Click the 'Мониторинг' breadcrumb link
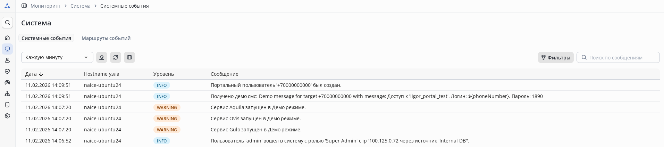This screenshot has height=147, width=664. click(x=45, y=6)
